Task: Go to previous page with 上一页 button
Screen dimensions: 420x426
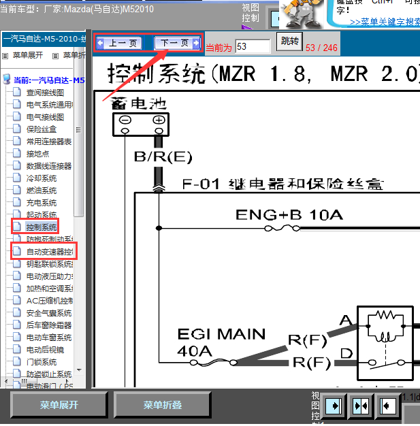Action: 119,43
